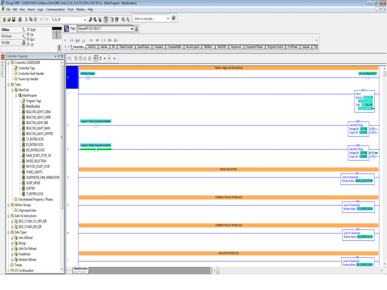Select the branch instruction icon
Screen dimensions: 387x290
77,40
